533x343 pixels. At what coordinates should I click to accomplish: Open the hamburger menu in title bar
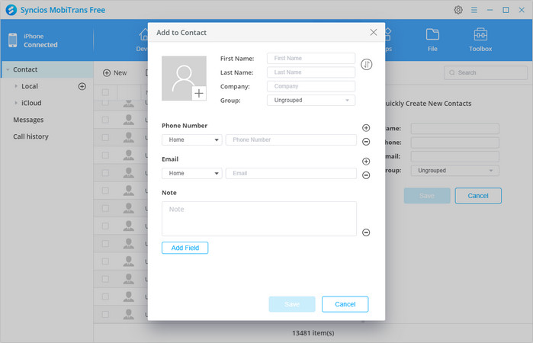click(474, 10)
